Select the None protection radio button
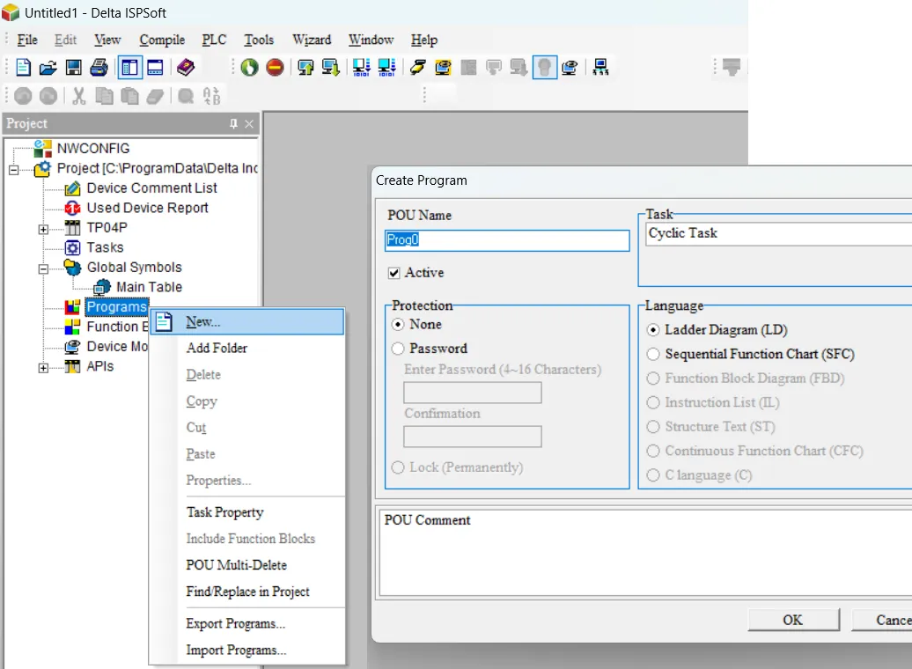Viewport: 912px width, 669px height. [398, 324]
